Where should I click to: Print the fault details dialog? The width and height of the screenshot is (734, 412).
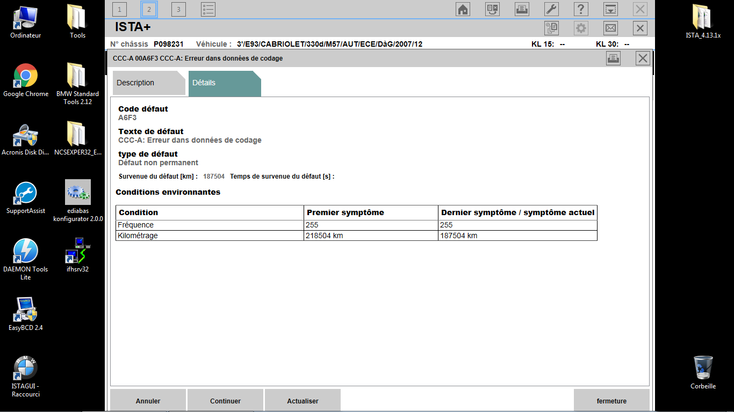point(613,58)
